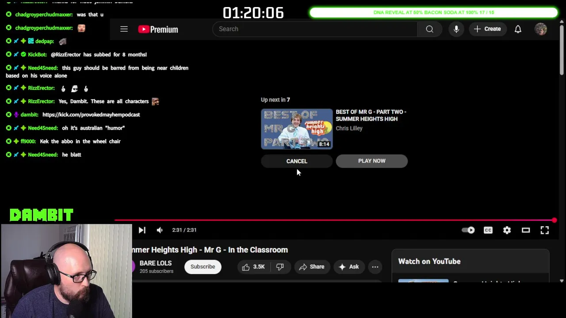Click the Watch on YouTube heading
Screen dimensions: 566x318
click(429, 261)
